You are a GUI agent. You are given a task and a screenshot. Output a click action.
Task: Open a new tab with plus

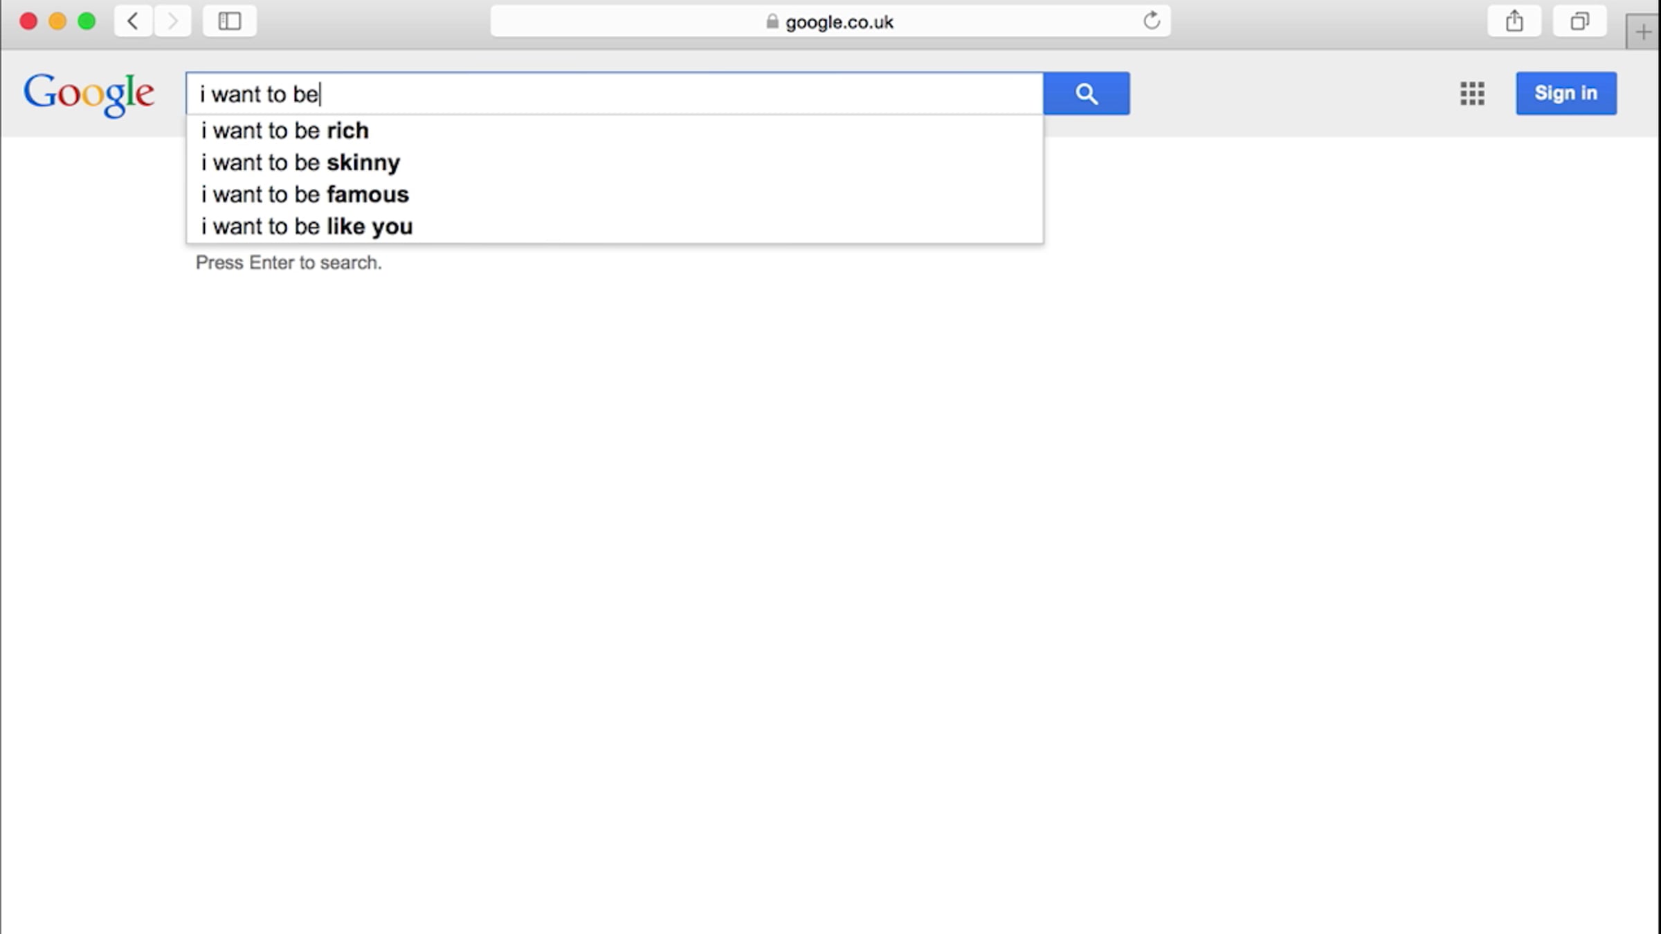pyautogui.click(x=1643, y=32)
